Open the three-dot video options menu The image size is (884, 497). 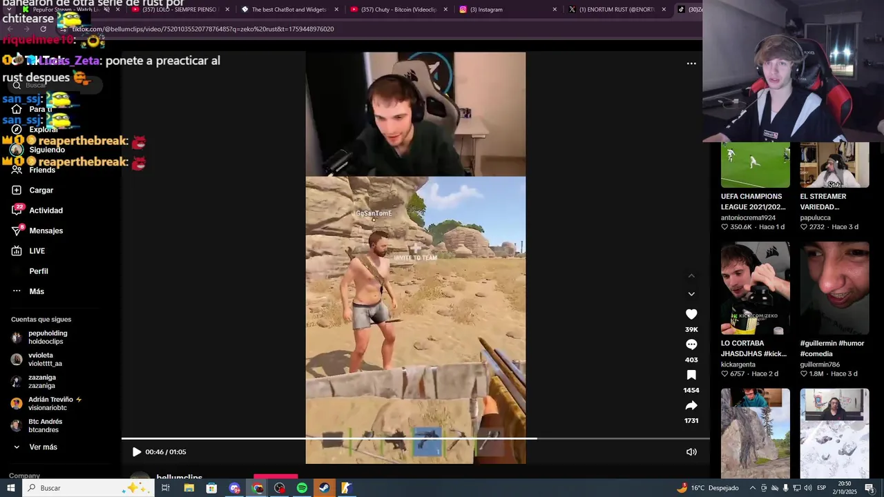pyautogui.click(x=691, y=64)
